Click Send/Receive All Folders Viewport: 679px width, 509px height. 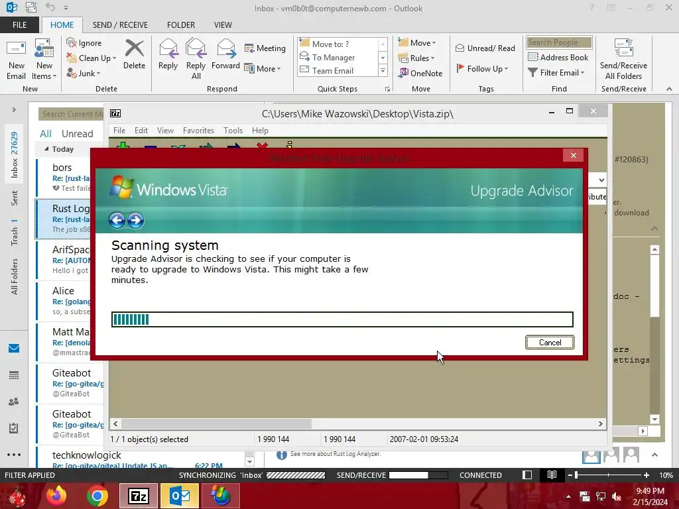click(623, 60)
